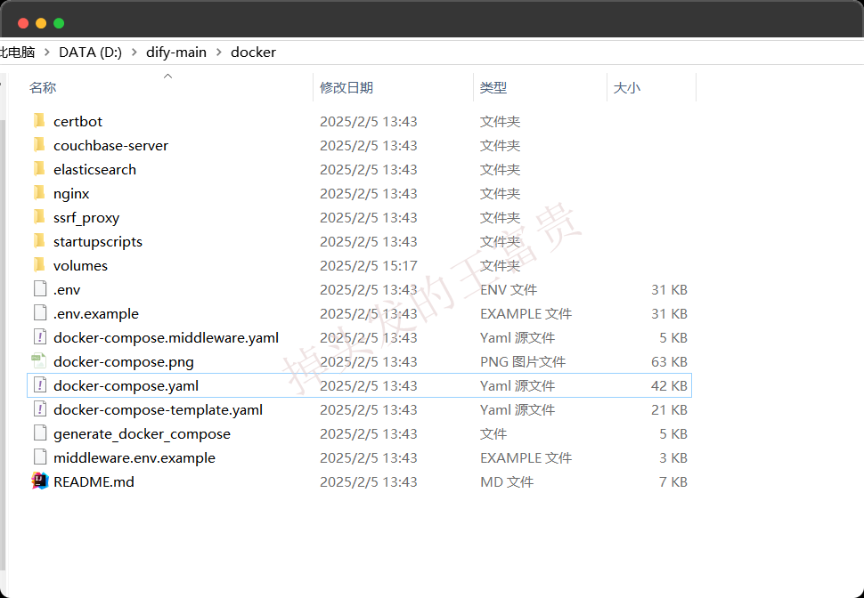Select docker-compose.middleware.yaml file name

pos(166,337)
